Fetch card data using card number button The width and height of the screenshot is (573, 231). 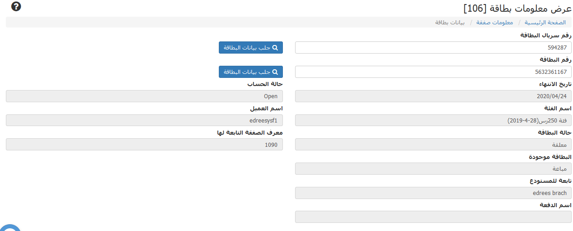(251, 72)
